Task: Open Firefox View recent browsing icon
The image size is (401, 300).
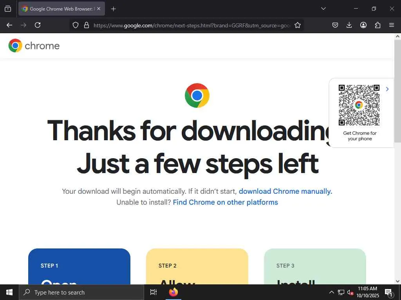Action: [8, 9]
